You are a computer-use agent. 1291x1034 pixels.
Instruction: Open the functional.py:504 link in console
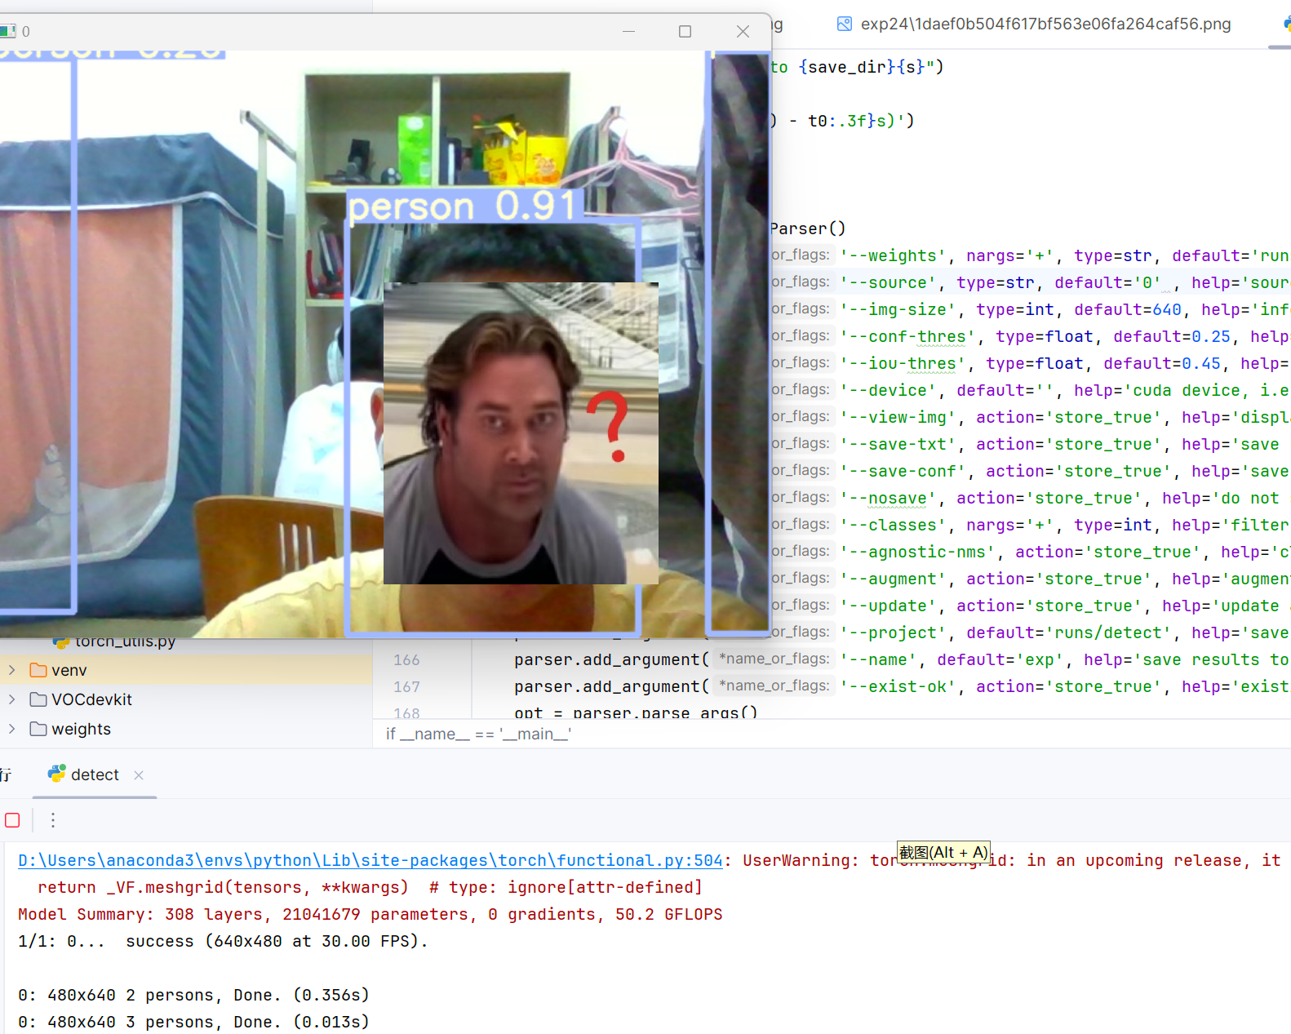tap(370, 860)
